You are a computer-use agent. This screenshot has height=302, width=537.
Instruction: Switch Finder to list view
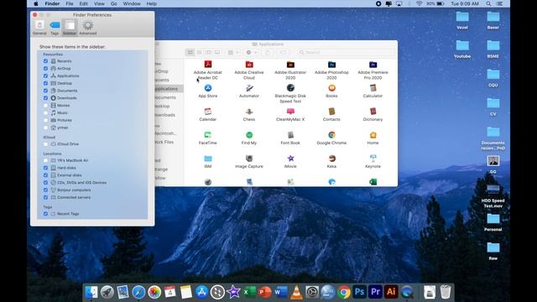coord(200,52)
